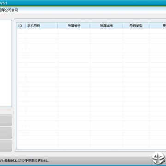This screenshot has height=166, width=166.
Task: Click inside the white list box on the left
Action: (6, 63)
